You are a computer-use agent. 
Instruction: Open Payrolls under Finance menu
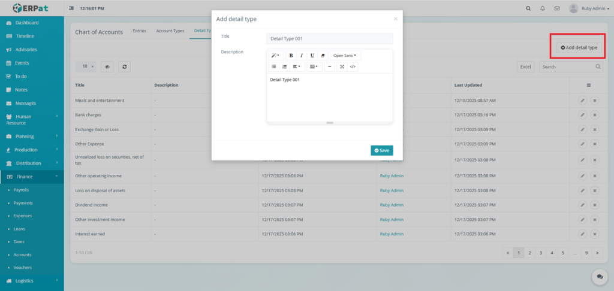pos(22,190)
